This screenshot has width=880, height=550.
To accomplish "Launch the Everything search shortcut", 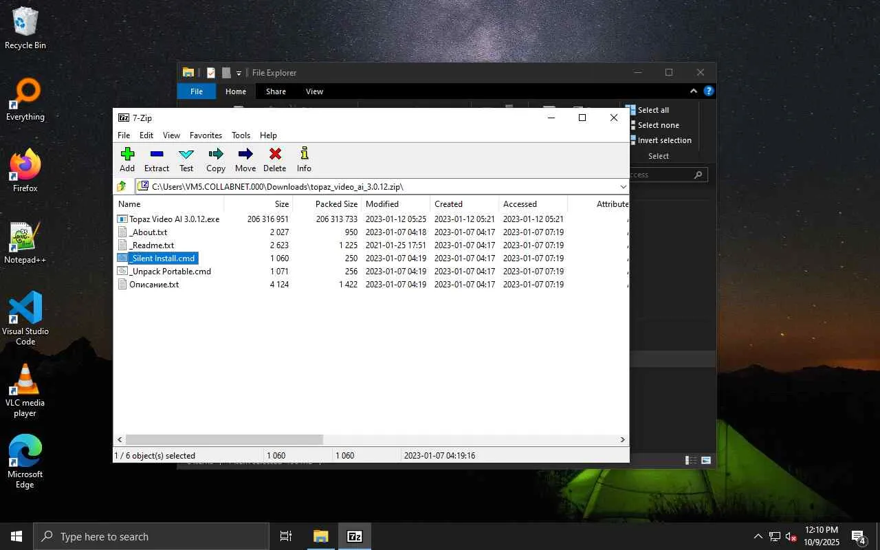I will (x=25, y=100).
